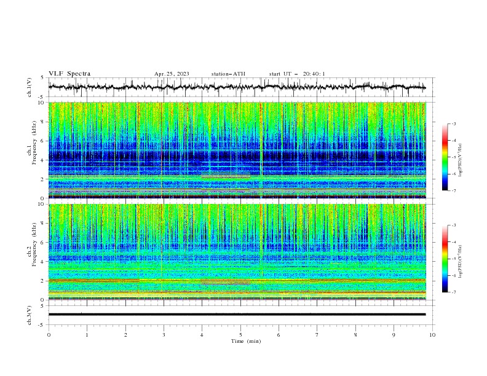Click Time axis tick label "1"
The image size is (487, 376).
(87, 335)
